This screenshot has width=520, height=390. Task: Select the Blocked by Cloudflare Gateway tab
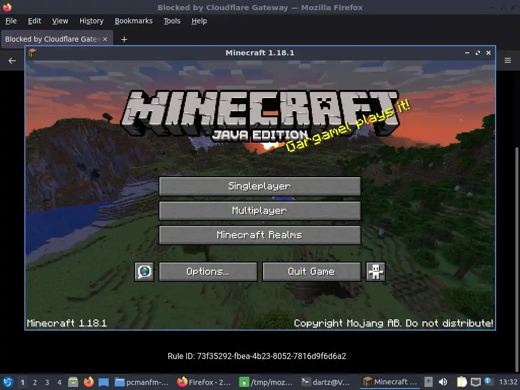(x=53, y=39)
